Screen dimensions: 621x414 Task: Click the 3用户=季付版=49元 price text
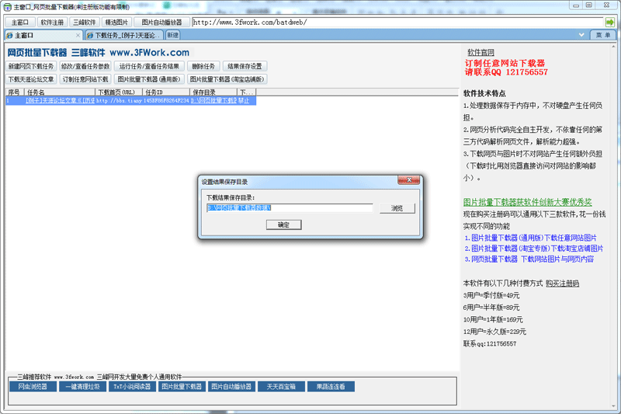(491, 295)
